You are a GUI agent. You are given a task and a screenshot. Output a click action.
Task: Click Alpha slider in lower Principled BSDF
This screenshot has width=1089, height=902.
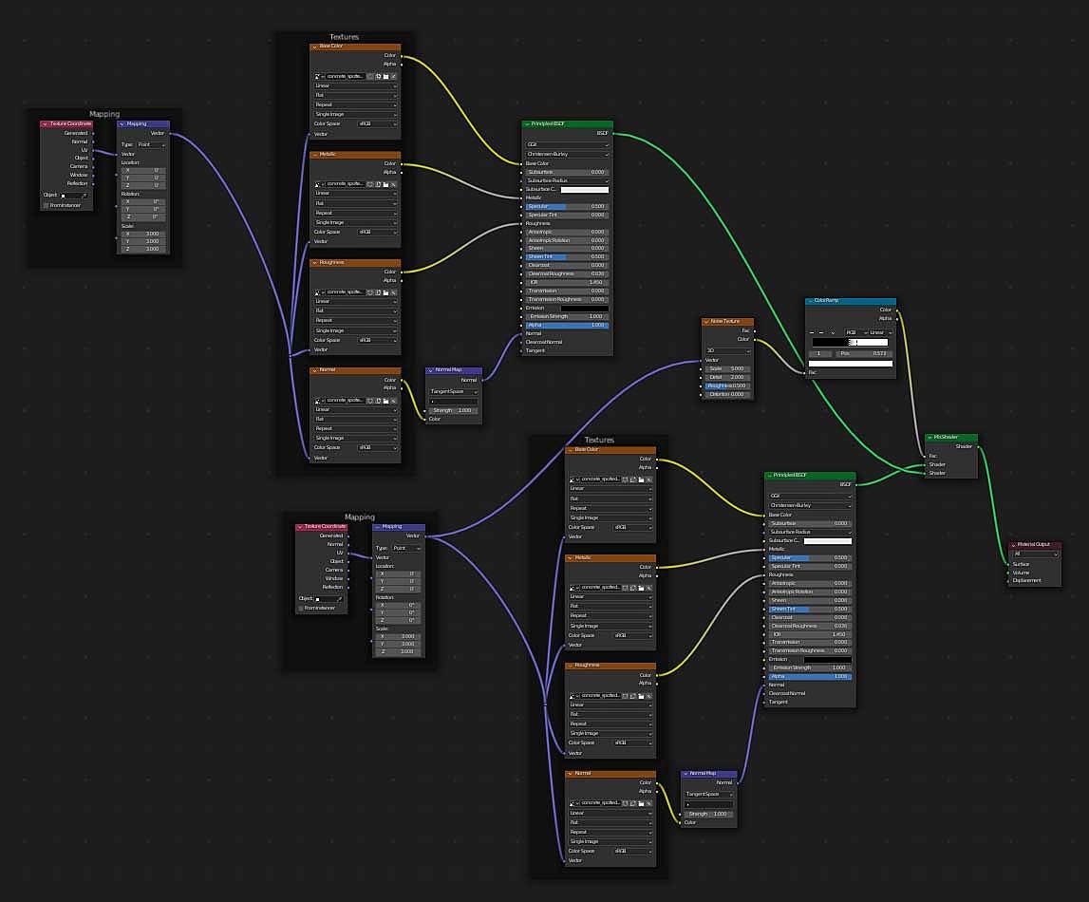point(809,676)
